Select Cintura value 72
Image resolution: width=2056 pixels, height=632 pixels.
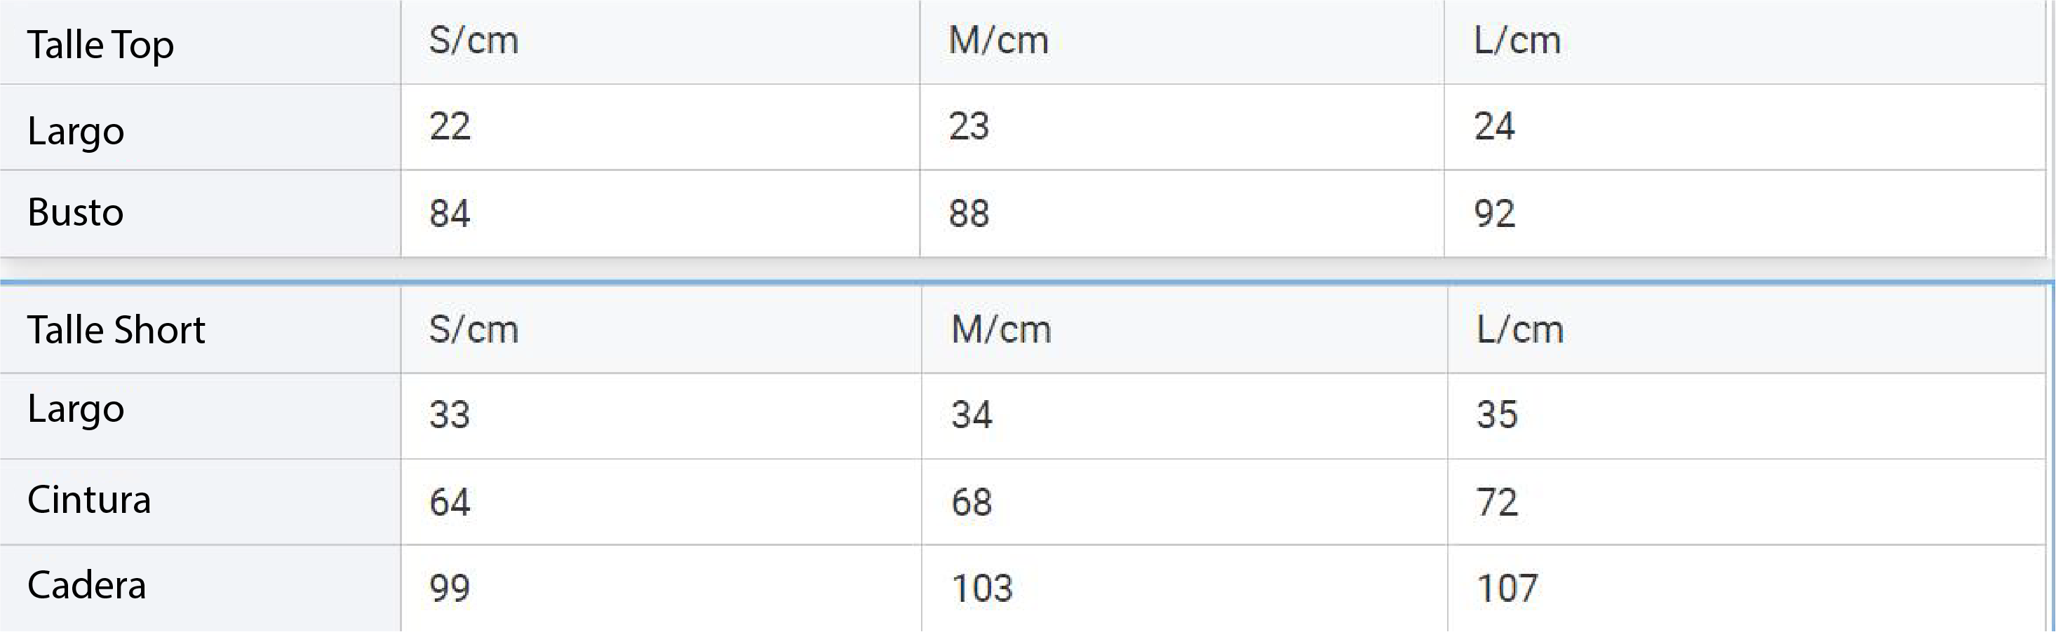(1496, 502)
